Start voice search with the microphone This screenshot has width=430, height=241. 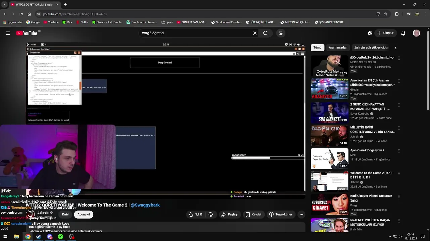(x=281, y=33)
